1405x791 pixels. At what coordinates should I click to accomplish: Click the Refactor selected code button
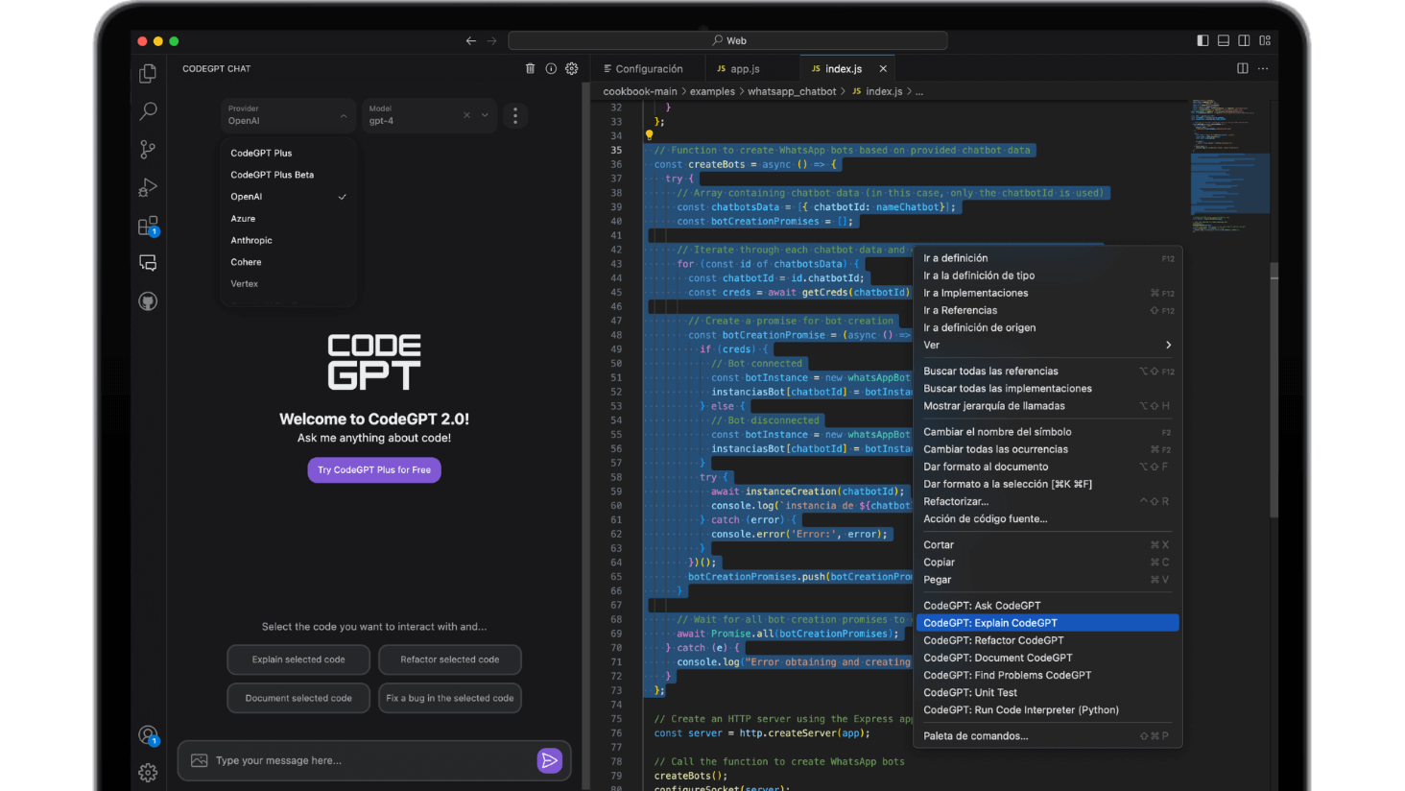click(x=449, y=660)
